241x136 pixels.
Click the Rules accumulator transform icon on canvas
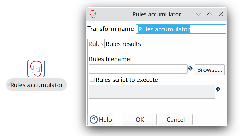(36, 68)
